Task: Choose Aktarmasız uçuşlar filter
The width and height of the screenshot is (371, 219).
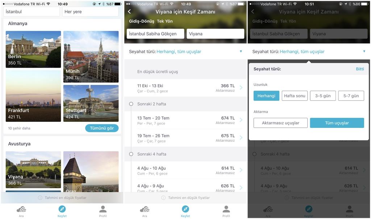Action: (x=280, y=123)
